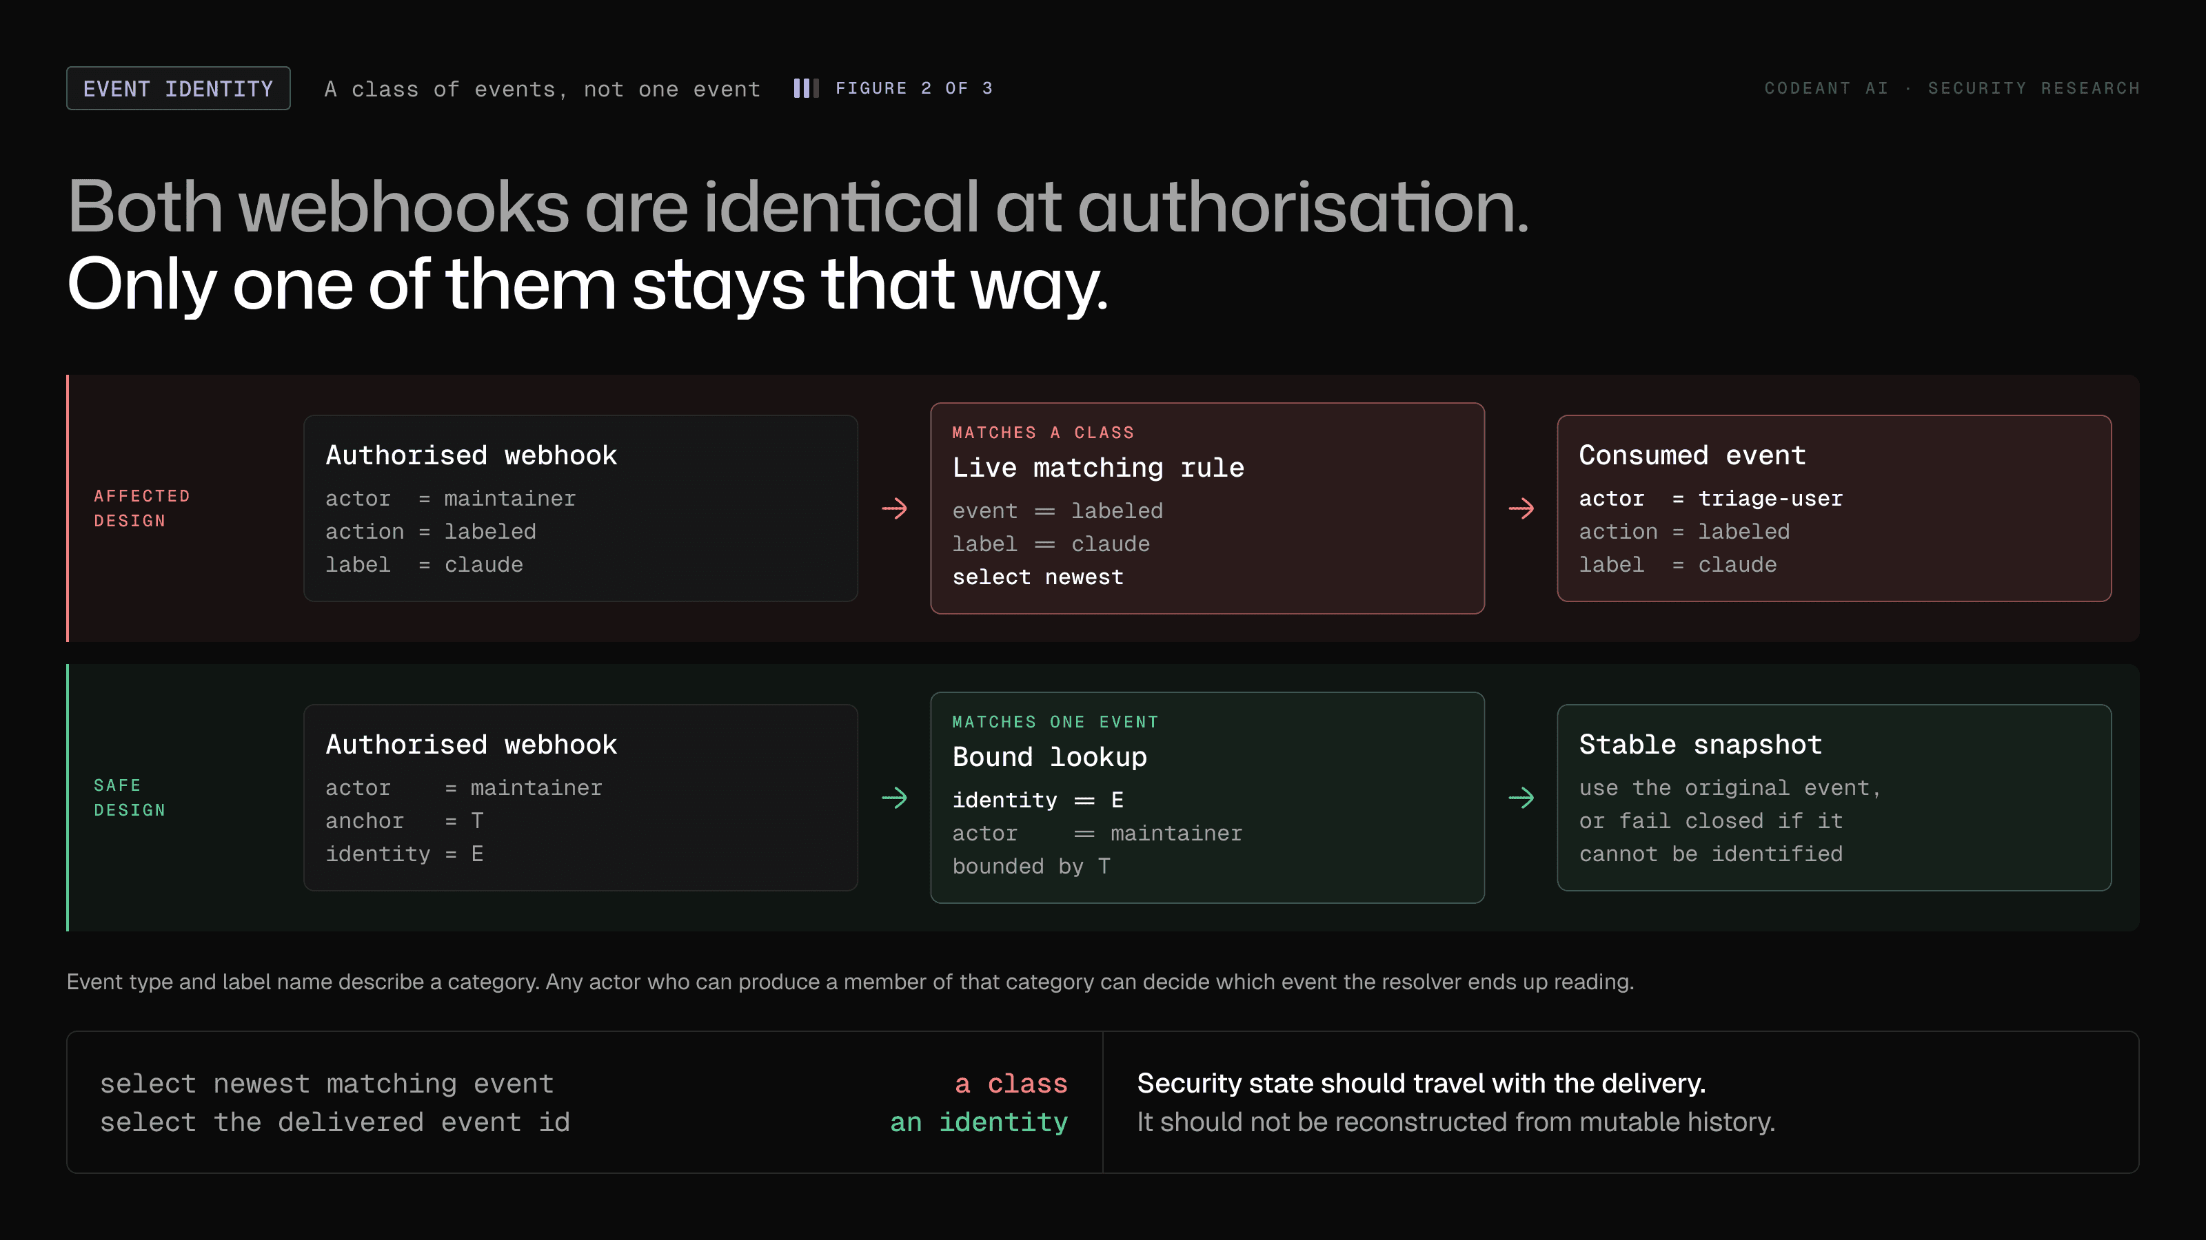Click the "select newest" line

click(x=1038, y=578)
